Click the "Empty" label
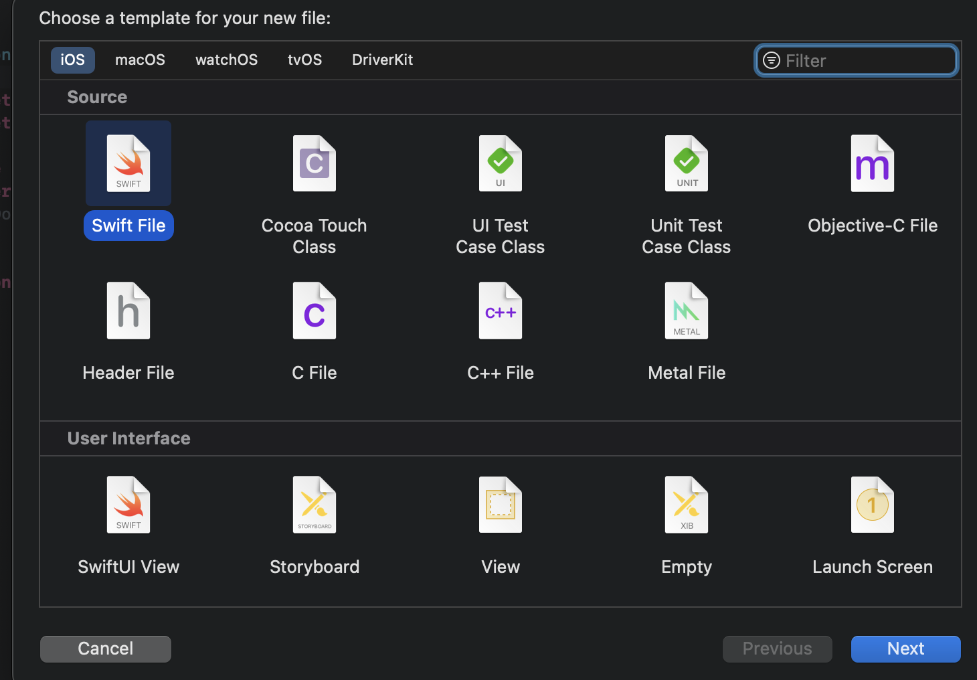The image size is (977, 680). click(687, 567)
